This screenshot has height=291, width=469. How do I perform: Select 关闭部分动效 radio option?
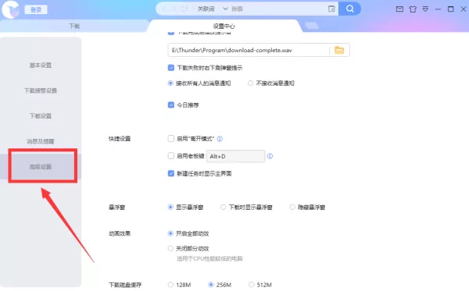coord(170,248)
